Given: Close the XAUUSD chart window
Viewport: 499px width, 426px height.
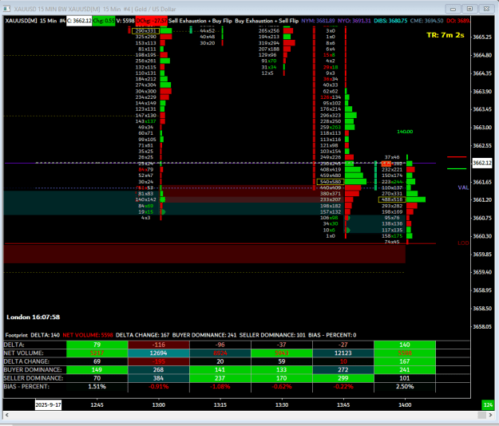Looking at the screenshot, I should [x=486, y=9].
